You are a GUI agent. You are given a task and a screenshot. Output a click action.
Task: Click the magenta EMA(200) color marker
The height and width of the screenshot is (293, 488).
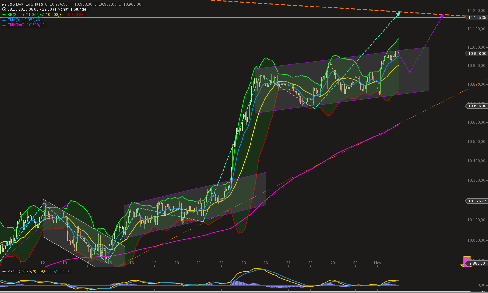click(x=4, y=25)
